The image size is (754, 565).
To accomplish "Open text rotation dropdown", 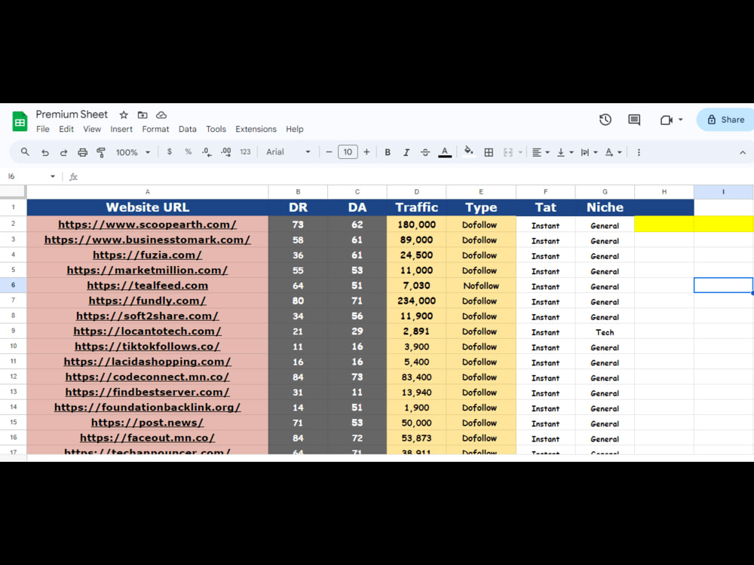I will pyautogui.click(x=613, y=152).
